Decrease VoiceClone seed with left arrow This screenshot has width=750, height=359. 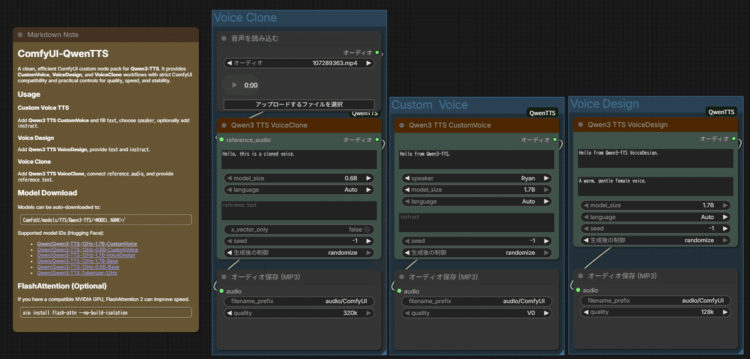coord(229,241)
